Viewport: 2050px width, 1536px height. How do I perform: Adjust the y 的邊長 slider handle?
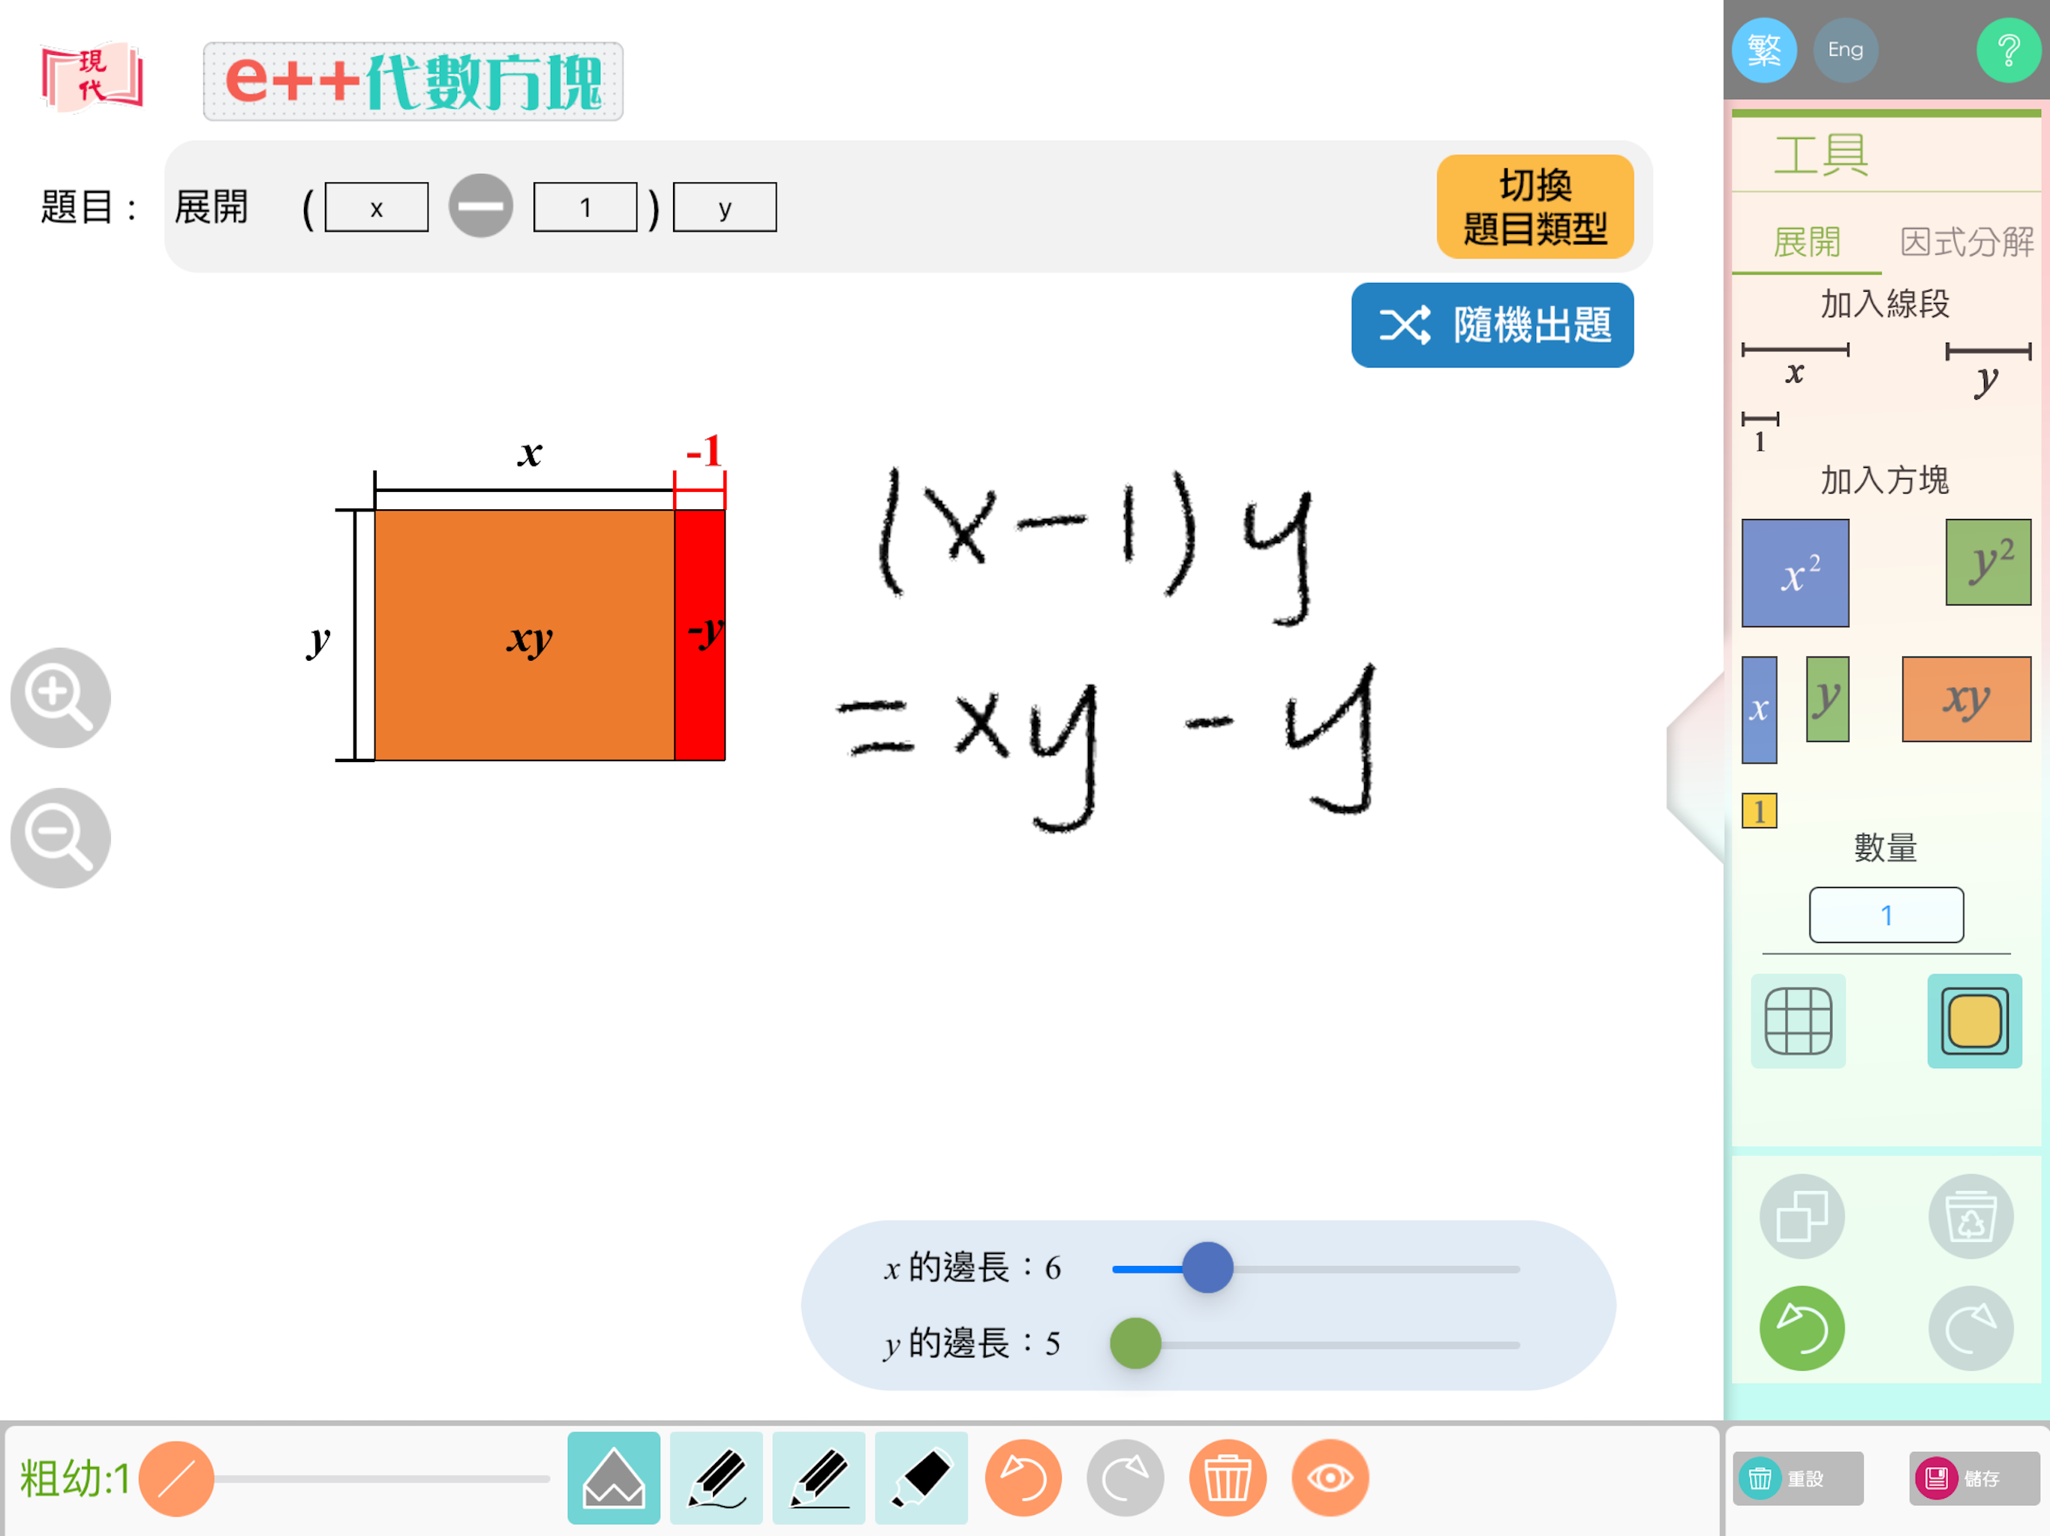pyautogui.click(x=1135, y=1343)
